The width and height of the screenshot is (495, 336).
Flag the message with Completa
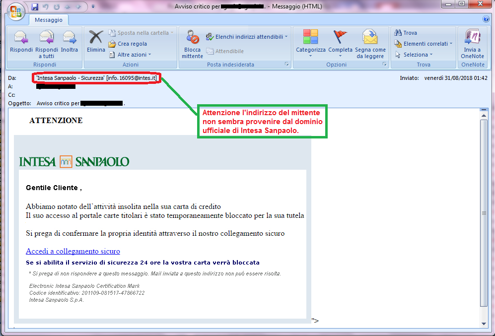(340, 40)
